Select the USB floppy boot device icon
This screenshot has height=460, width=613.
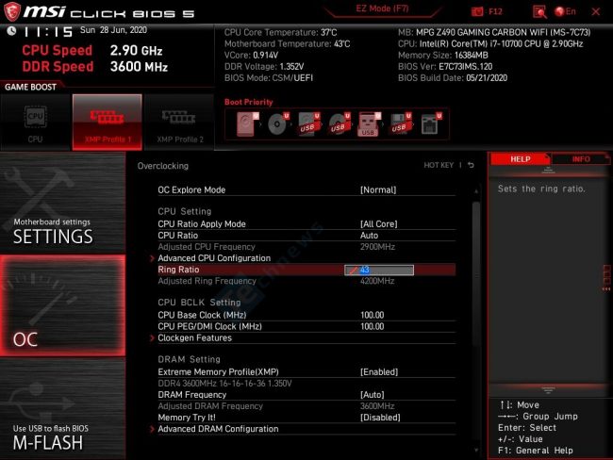click(400, 123)
